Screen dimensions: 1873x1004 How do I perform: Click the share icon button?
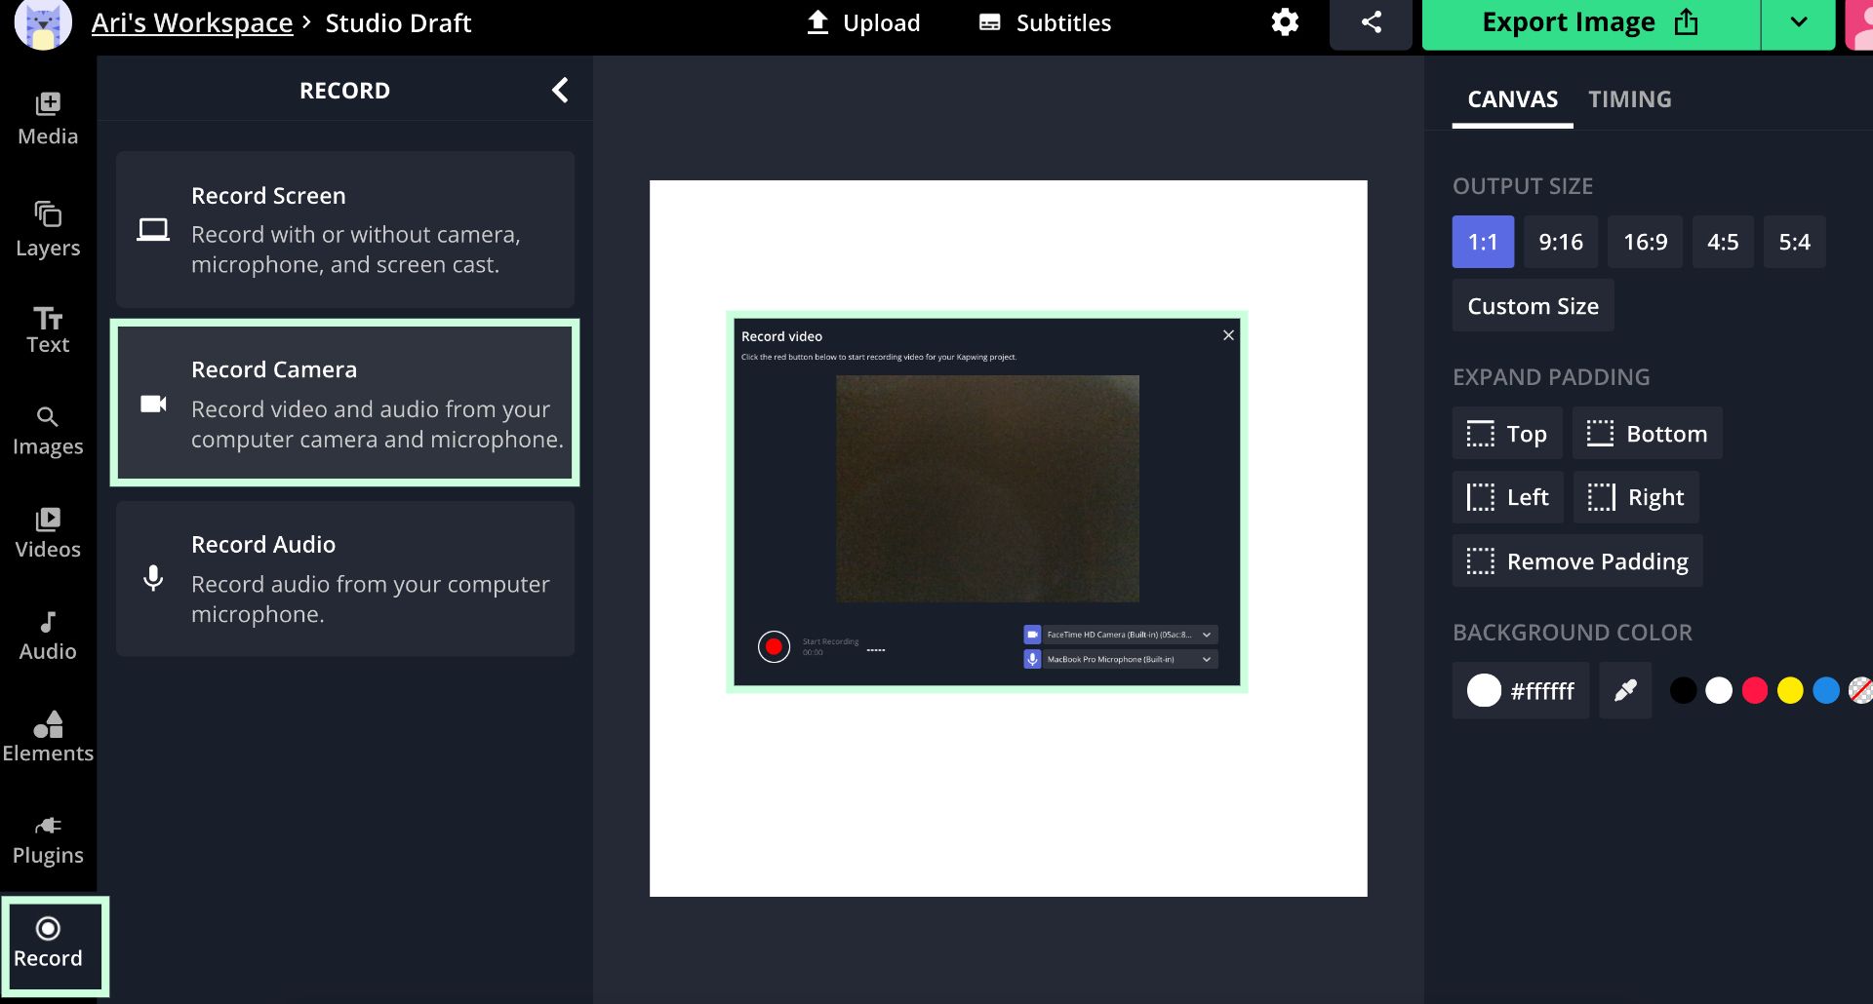click(x=1371, y=22)
